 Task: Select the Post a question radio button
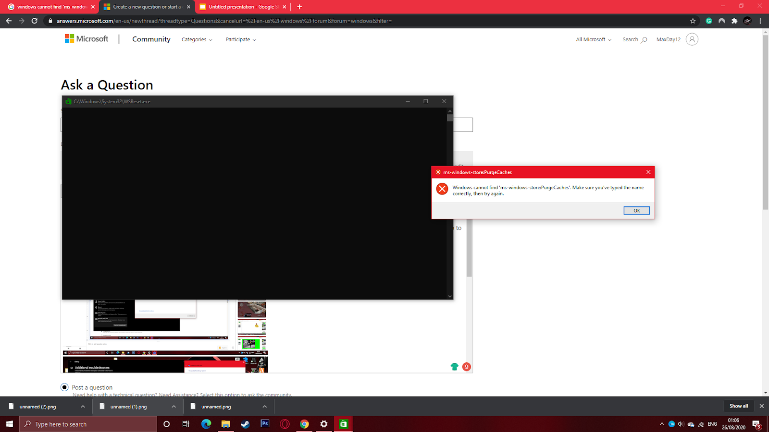(64, 387)
